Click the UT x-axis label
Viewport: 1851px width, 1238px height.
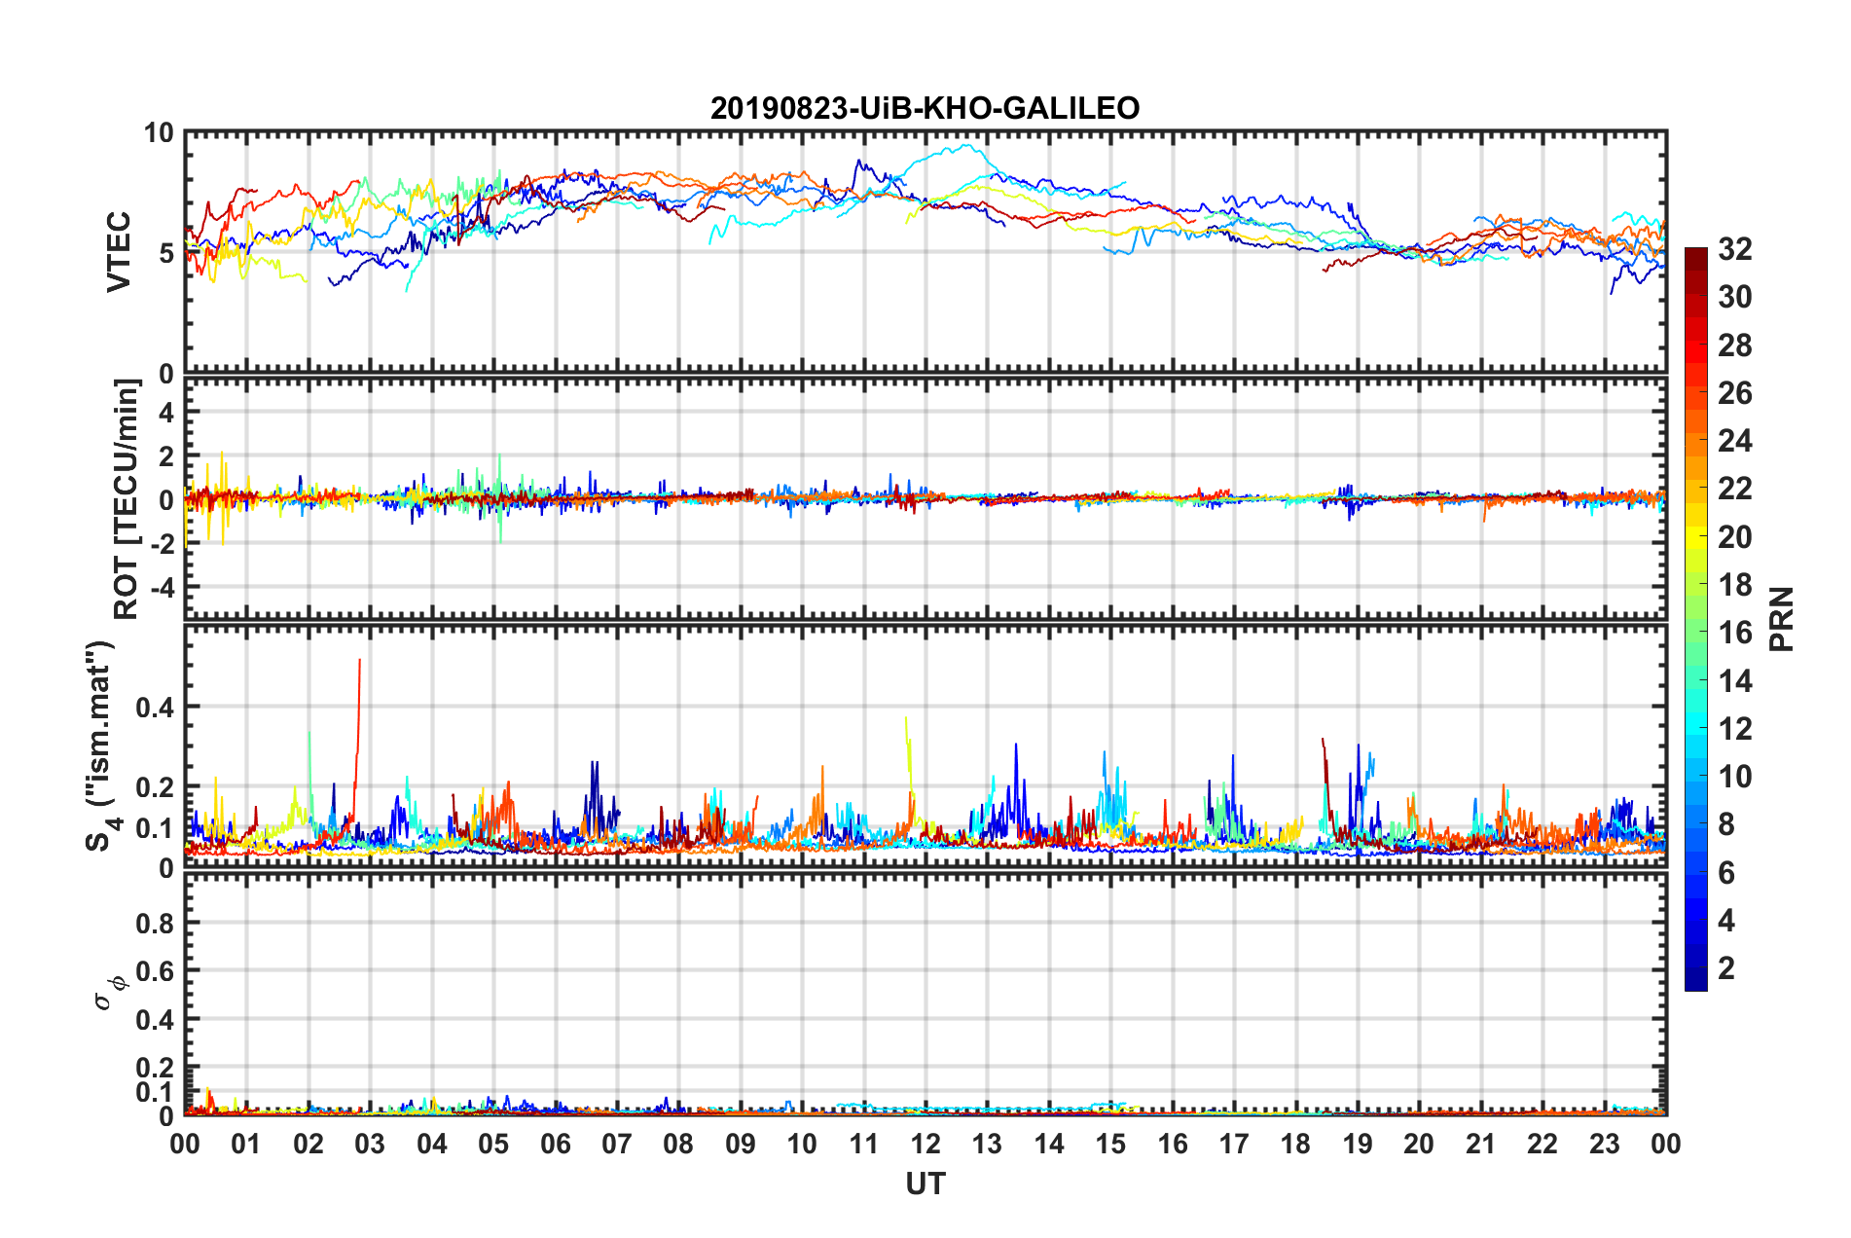925,1183
